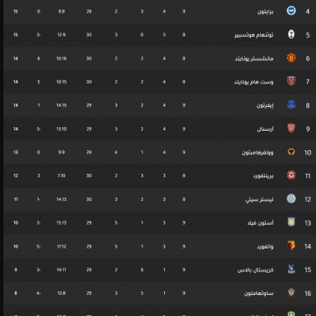316x316 pixels.
Task: Click the West Ham United crest
Action: (291, 82)
